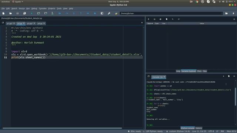Browse a working directory folder icon

[x=226, y=13]
